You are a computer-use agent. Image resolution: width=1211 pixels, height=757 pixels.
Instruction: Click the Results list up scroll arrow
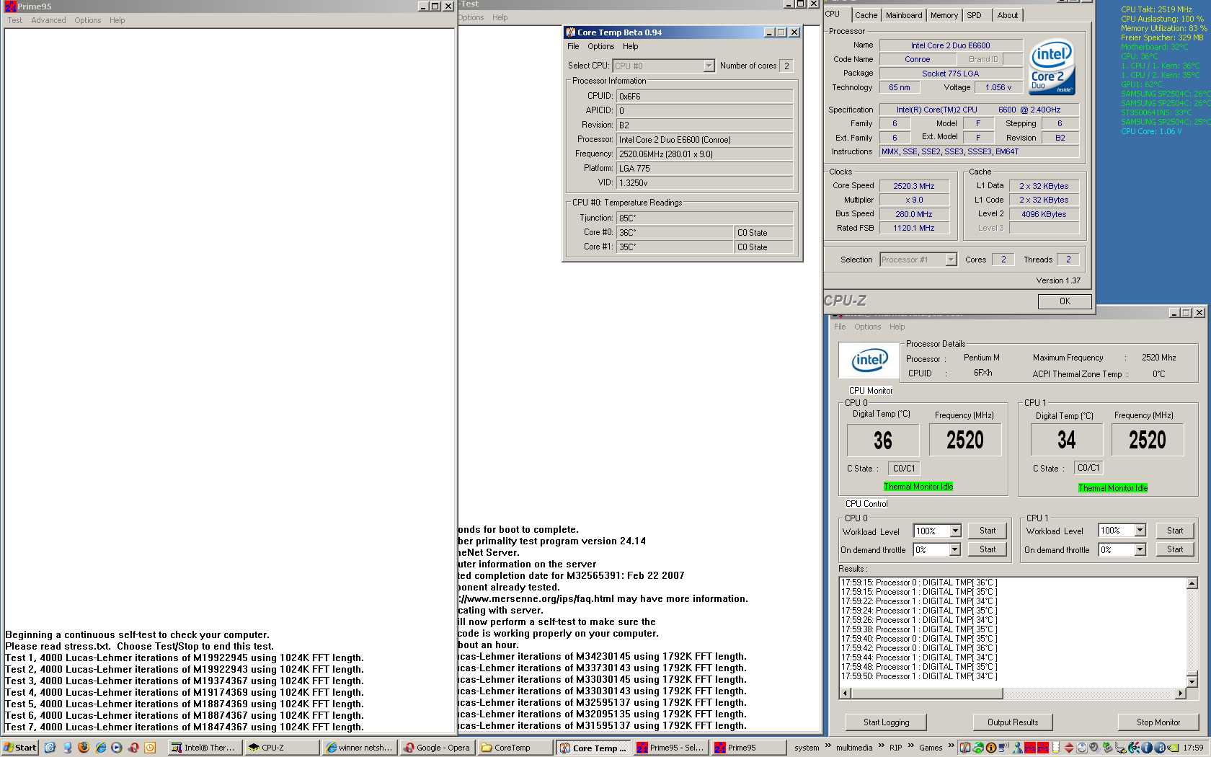pyautogui.click(x=1192, y=583)
